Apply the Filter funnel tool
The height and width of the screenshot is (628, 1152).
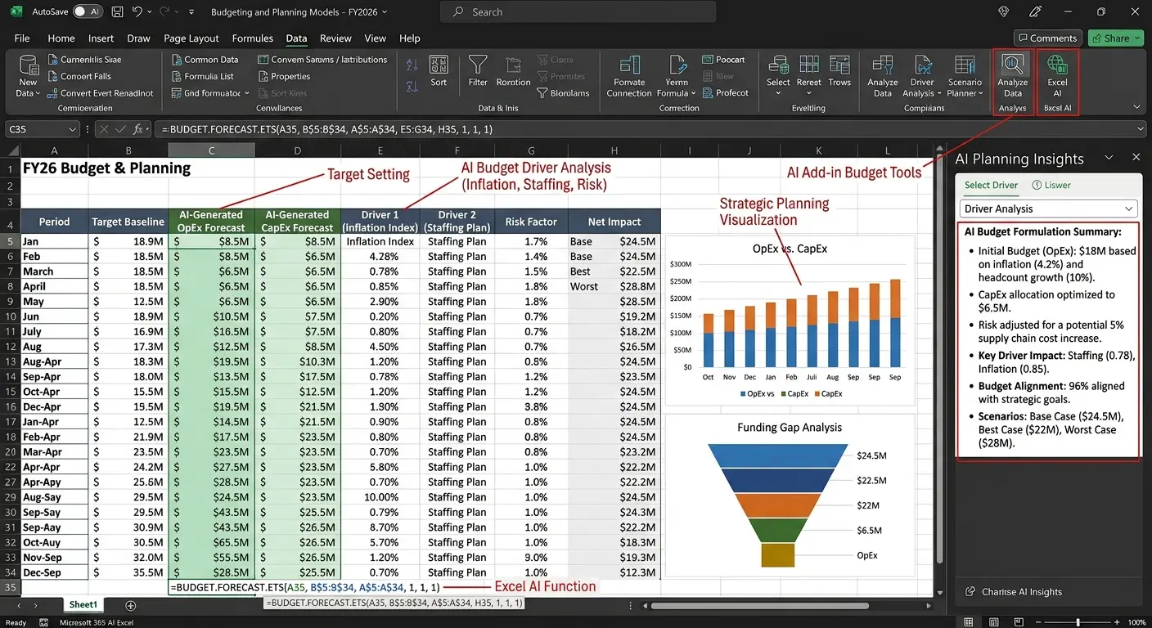478,70
